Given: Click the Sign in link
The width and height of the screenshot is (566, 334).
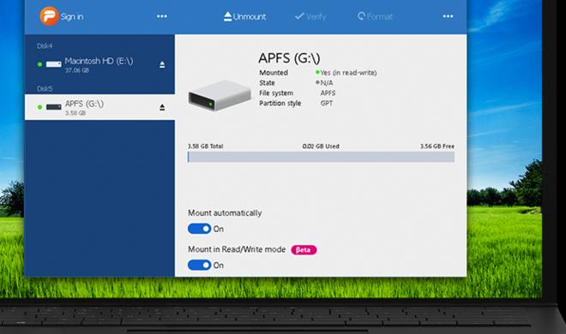Looking at the screenshot, I should [x=71, y=16].
